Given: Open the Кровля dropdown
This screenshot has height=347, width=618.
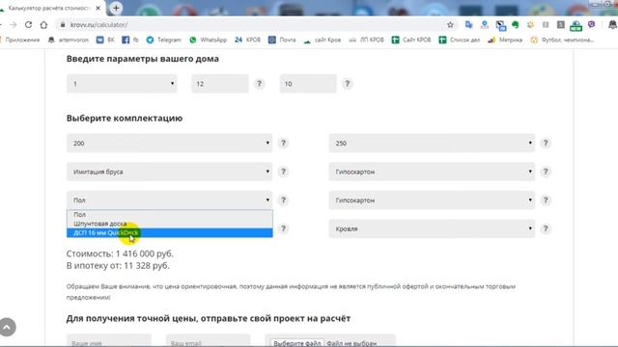Looking at the screenshot, I should [x=432, y=229].
